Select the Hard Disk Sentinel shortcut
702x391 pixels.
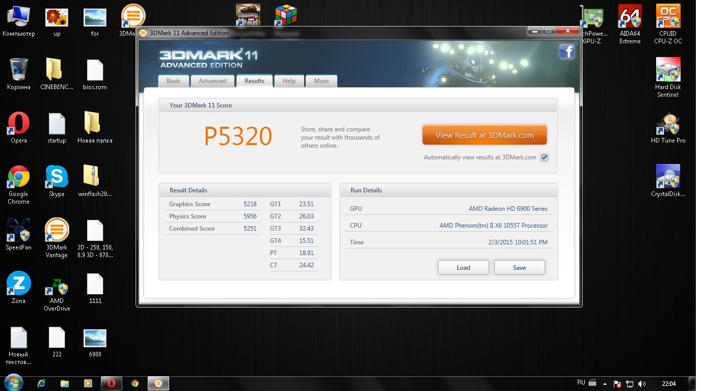668,78
